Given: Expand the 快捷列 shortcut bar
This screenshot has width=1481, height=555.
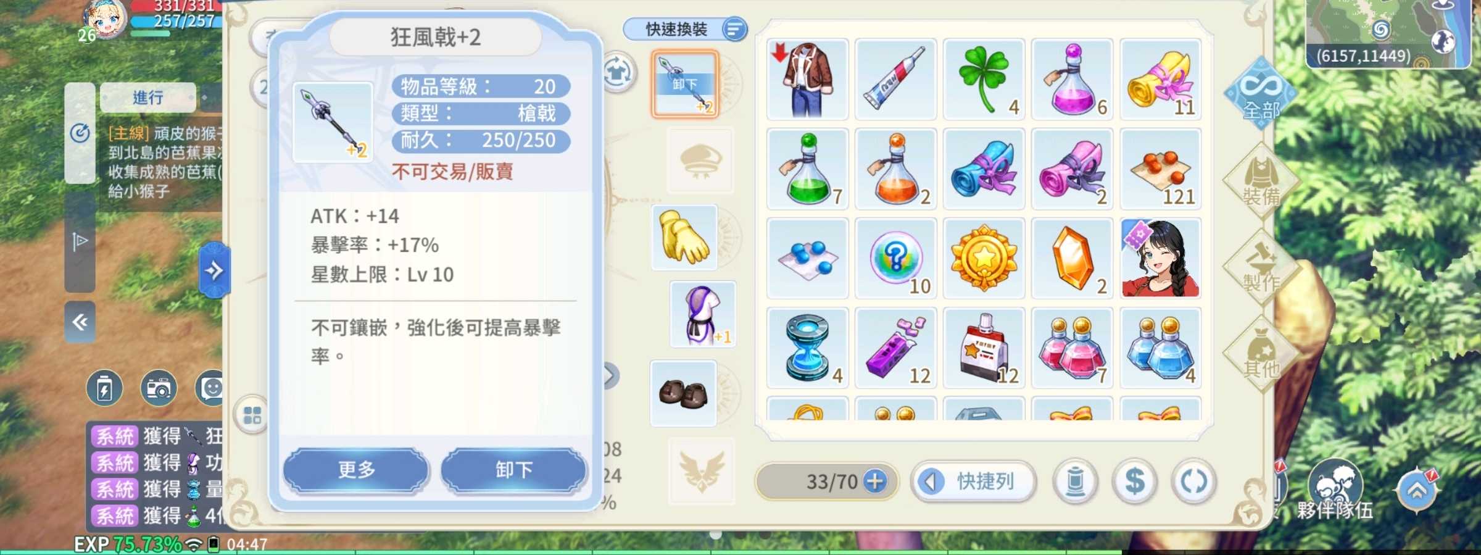Looking at the screenshot, I should [x=973, y=482].
